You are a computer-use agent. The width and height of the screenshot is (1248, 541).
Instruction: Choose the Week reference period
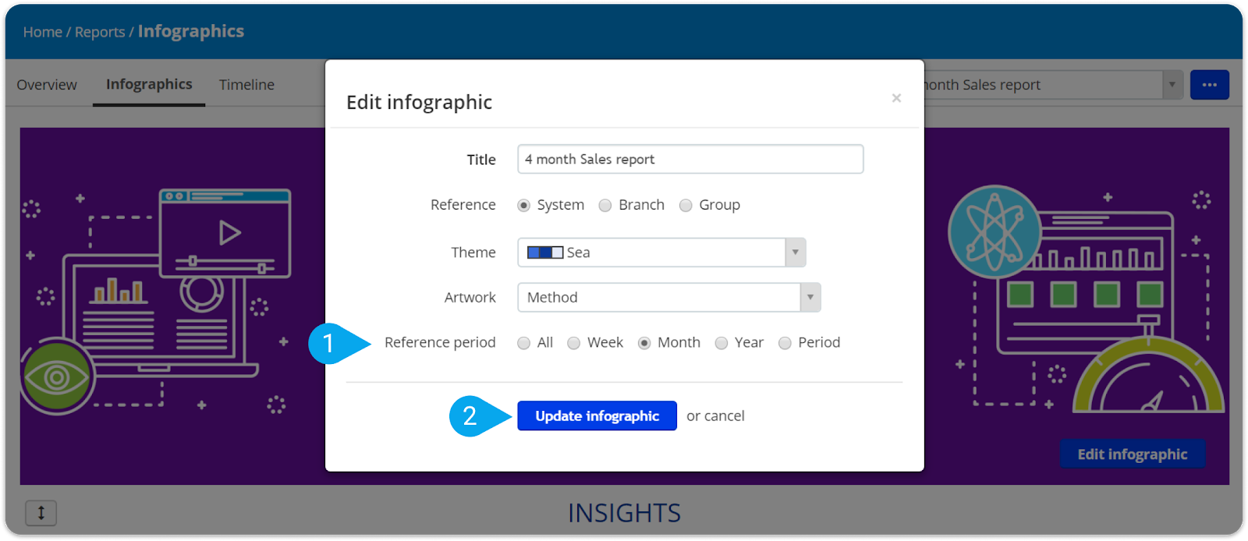coord(574,343)
